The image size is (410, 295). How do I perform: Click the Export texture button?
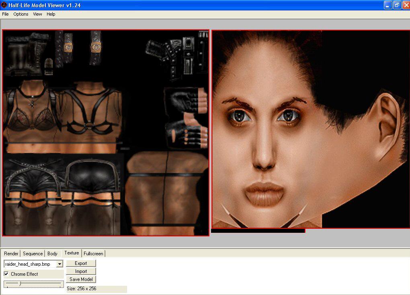[81, 263]
